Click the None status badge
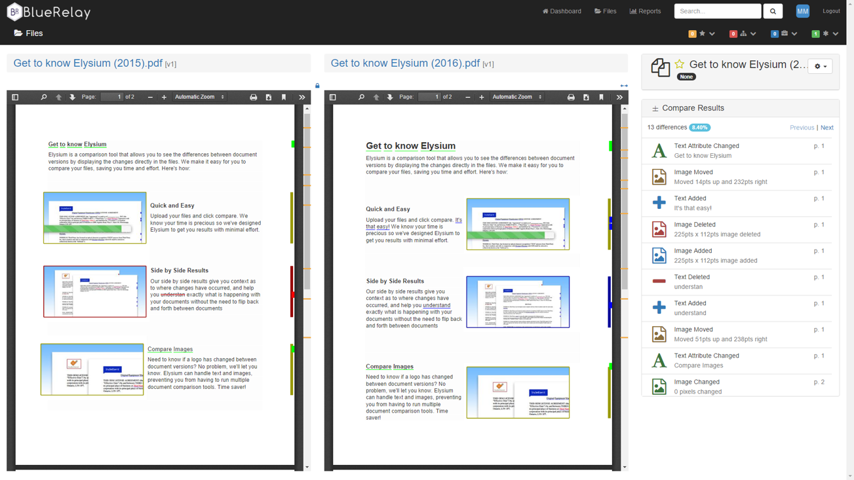 [686, 77]
